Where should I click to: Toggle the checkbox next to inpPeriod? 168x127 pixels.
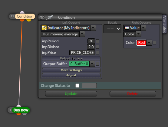pos(97,41)
